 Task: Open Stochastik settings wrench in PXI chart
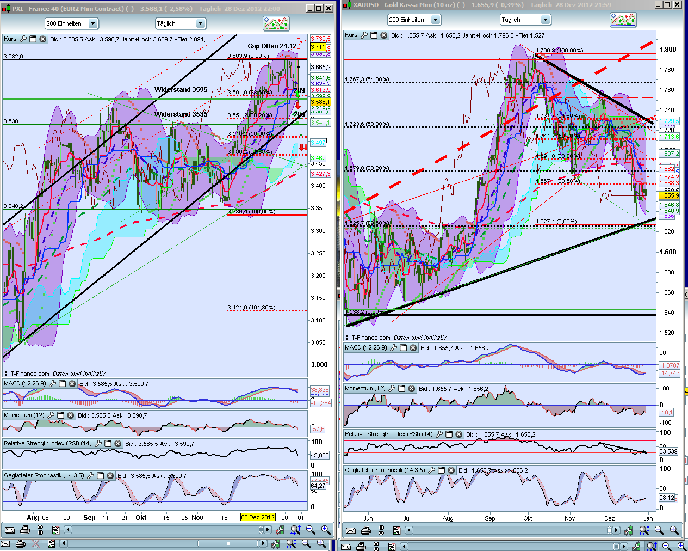(90, 475)
